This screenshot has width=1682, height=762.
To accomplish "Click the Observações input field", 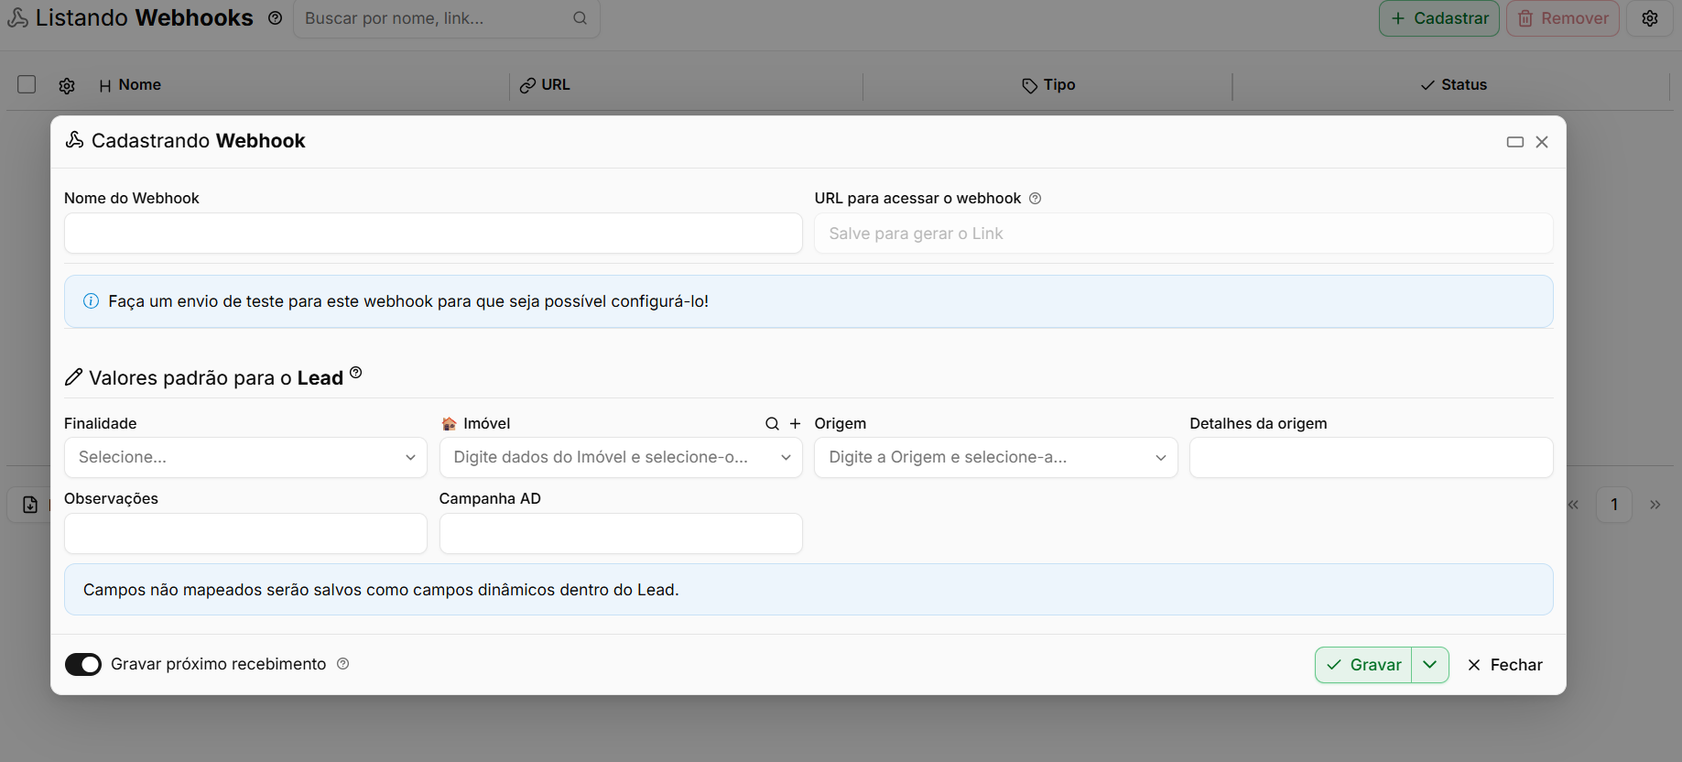I will tap(245, 533).
